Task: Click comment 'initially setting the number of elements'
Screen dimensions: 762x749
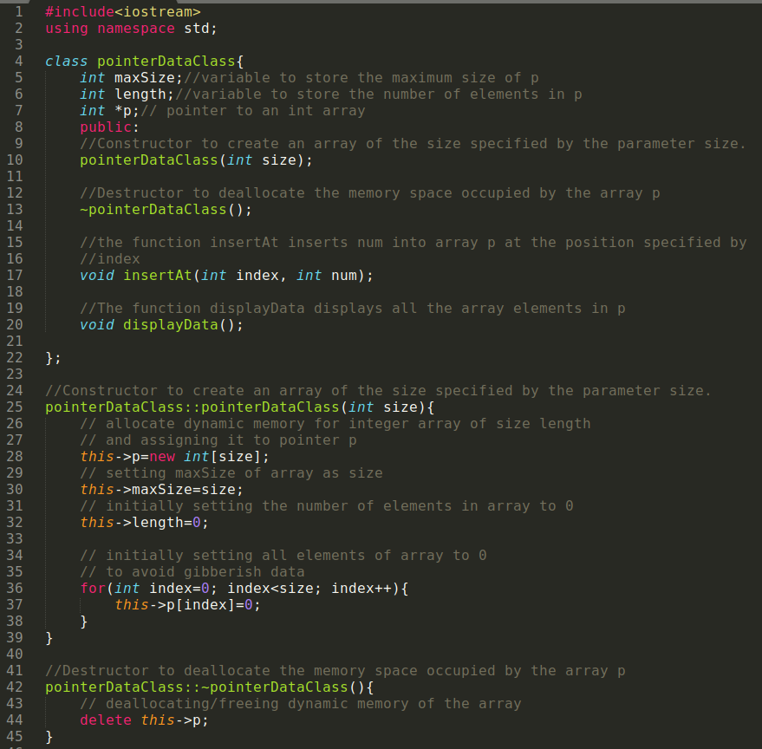Action: pyautogui.click(x=327, y=506)
